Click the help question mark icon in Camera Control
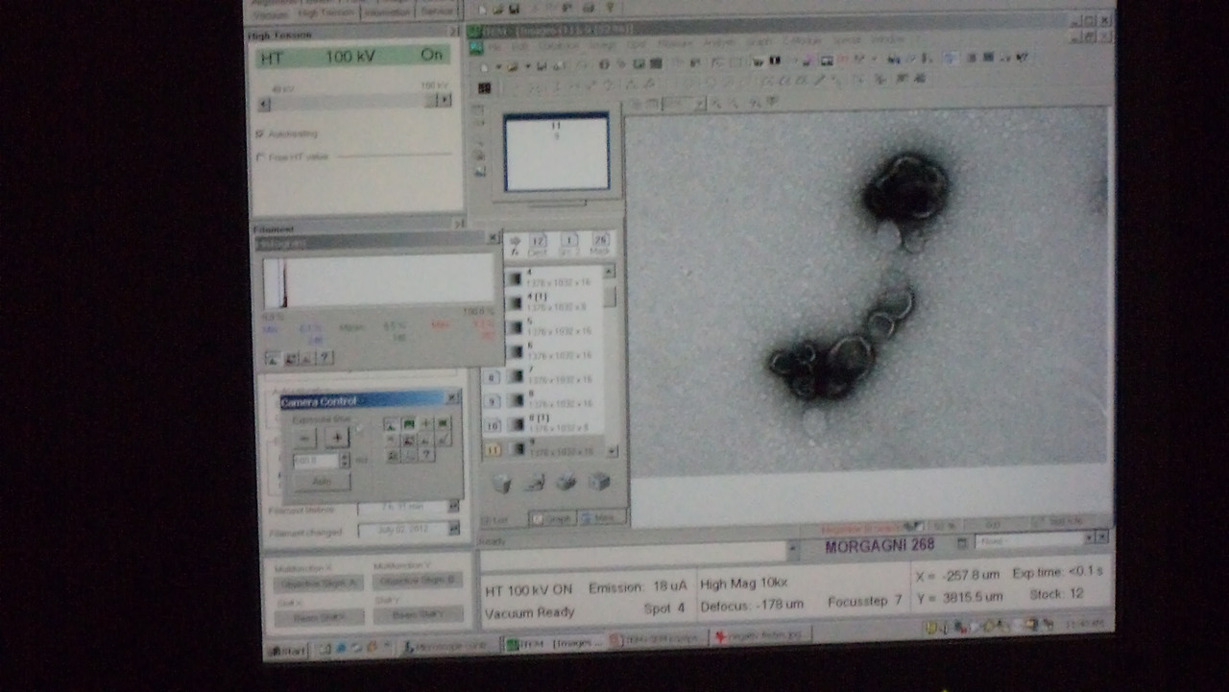 tap(425, 455)
